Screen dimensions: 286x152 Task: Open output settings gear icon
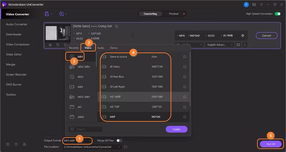243,36
